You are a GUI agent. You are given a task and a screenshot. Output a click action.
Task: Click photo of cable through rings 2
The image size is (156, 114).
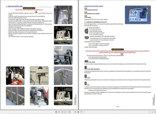coord(63,55)
